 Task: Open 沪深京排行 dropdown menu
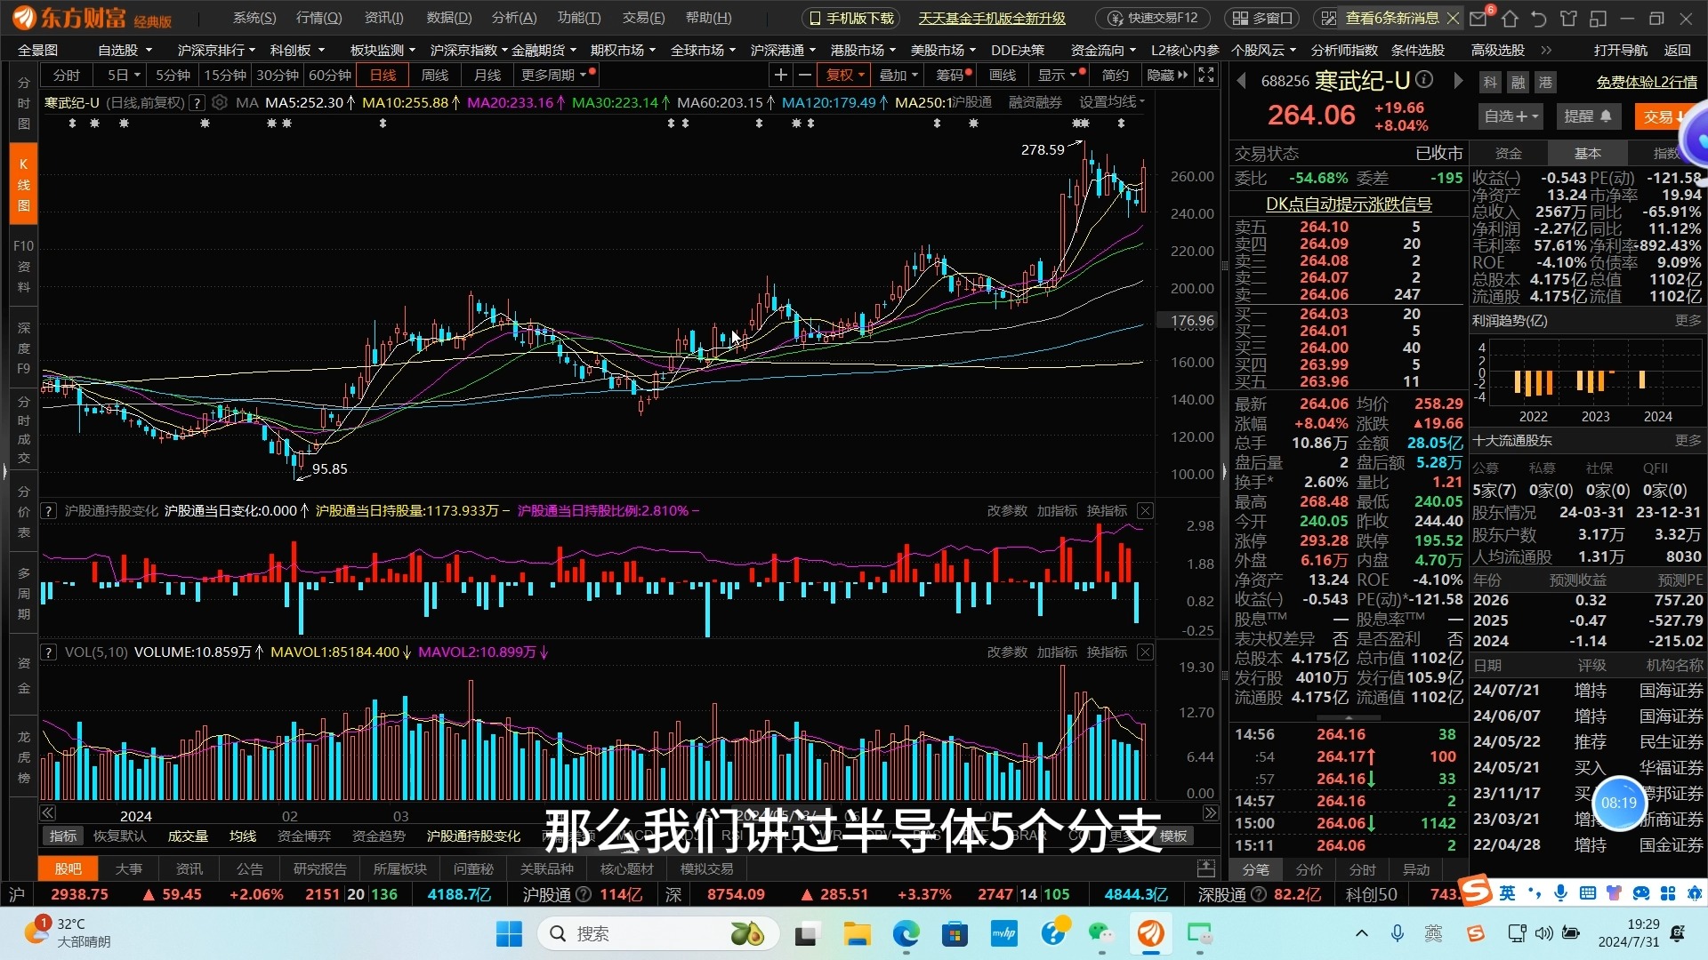coord(216,51)
